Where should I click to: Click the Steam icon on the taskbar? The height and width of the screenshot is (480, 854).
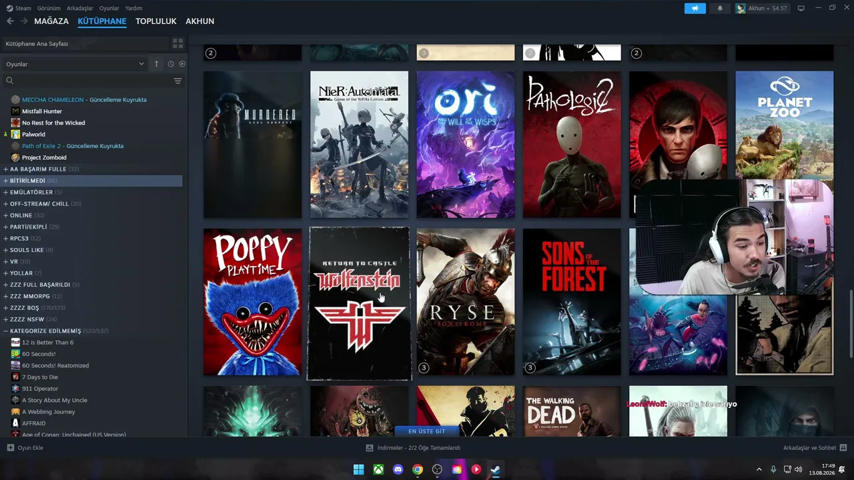[x=496, y=469]
